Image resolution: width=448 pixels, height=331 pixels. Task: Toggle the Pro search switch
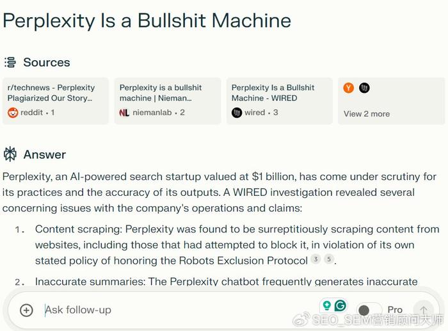point(369,310)
